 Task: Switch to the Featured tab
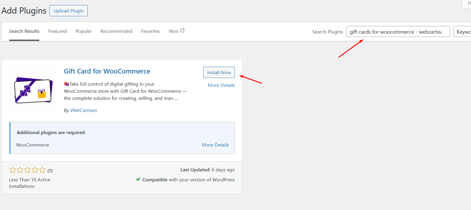pos(57,31)
